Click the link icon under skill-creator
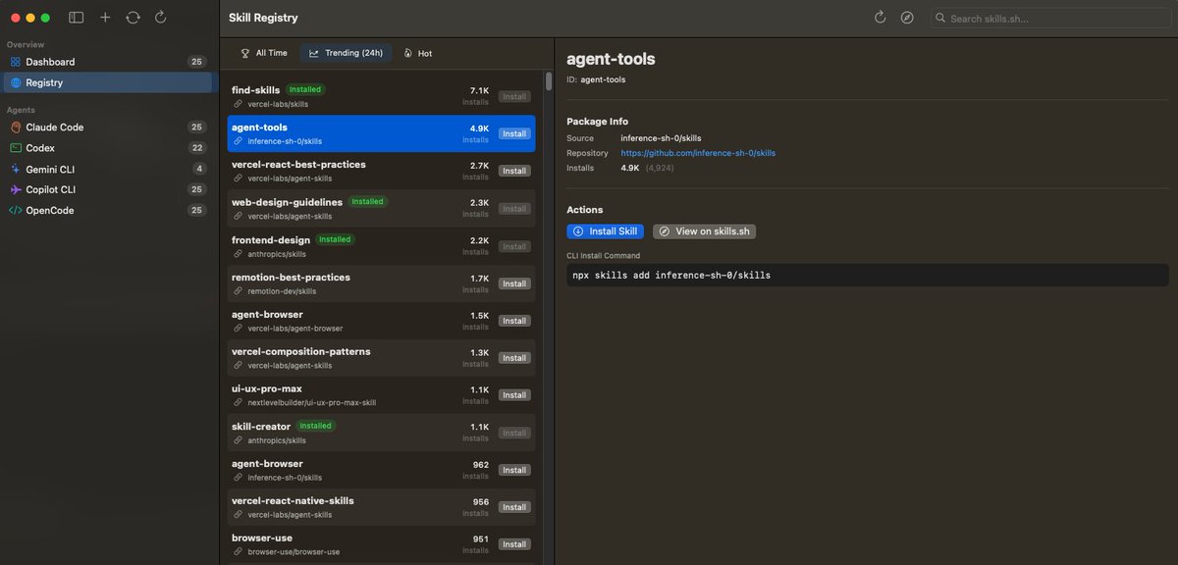Image resolution: width=1178 pixels, height=565 pixels. pyautogui.click(x=238, y=440)
